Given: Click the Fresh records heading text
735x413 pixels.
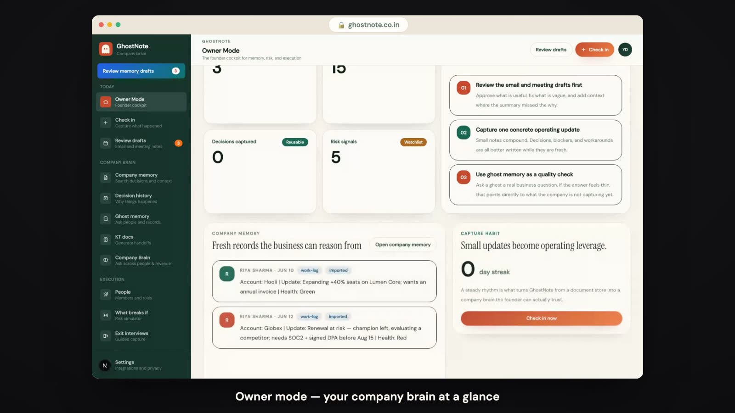Looking at the screenshot, I should point(287,246).
